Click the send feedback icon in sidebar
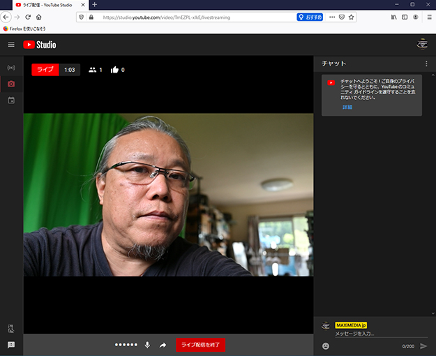The width and height of the screenshot is (436, 356). tap(11, 345)
